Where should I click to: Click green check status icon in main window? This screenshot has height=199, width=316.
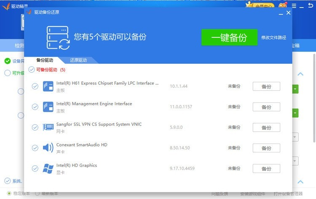pyautogui.click(x=8, y=61)
